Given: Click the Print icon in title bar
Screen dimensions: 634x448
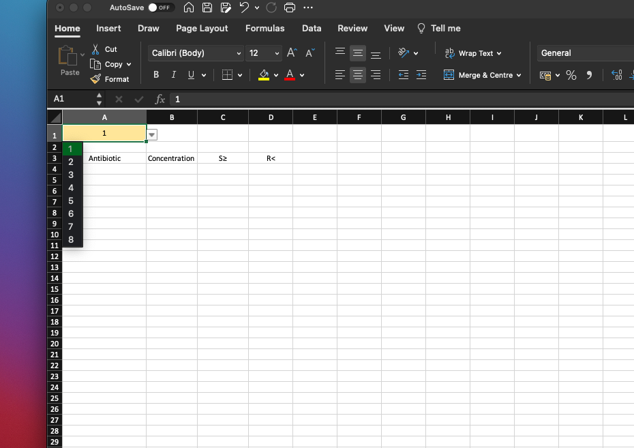Looking at the screenshot, I should click(290, 8).
